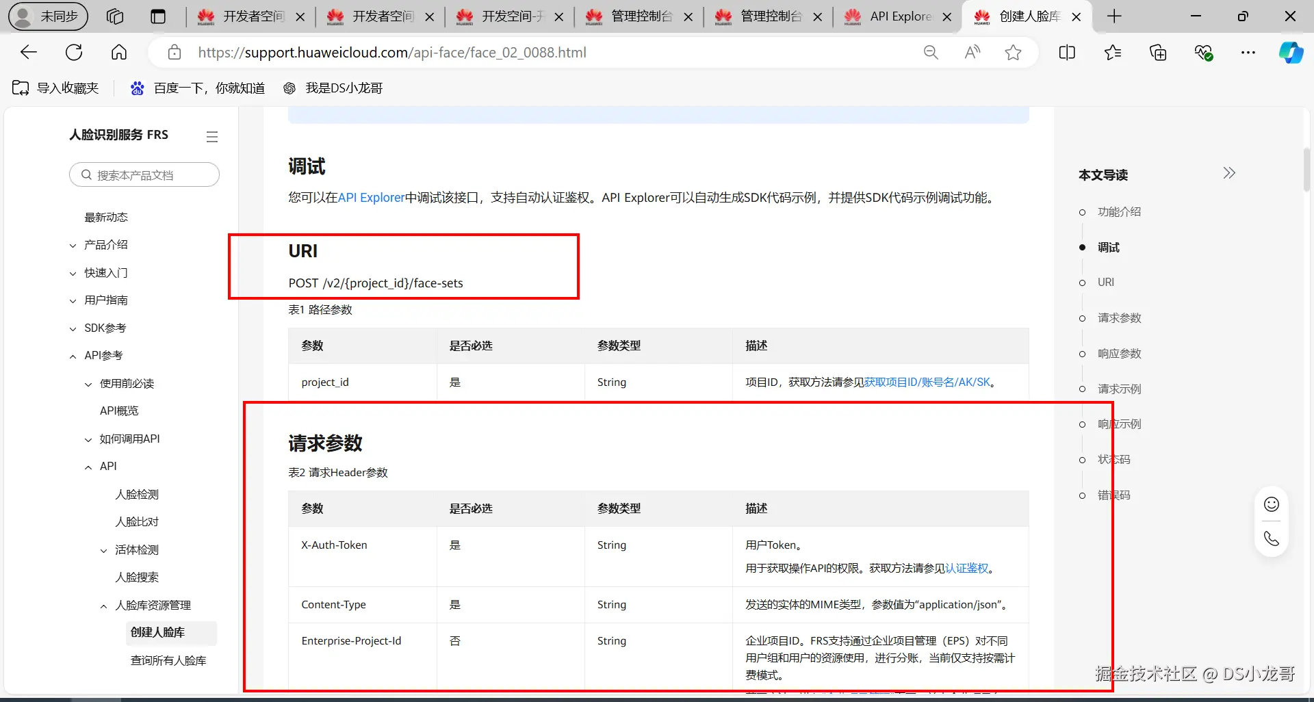Image resolution: width=1314 pixels, height=702 pixels.
Task: Expand the 如何调用API tree section
Action: tap(88, 439)
